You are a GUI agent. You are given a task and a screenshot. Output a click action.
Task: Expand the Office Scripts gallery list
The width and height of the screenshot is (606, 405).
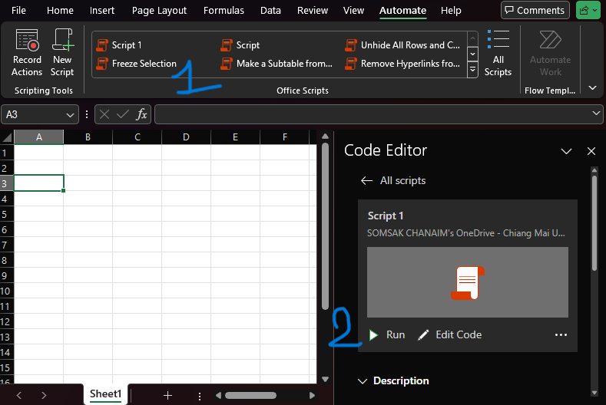[472, 70]
